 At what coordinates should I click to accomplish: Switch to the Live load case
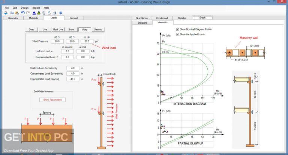click(45, 29)
